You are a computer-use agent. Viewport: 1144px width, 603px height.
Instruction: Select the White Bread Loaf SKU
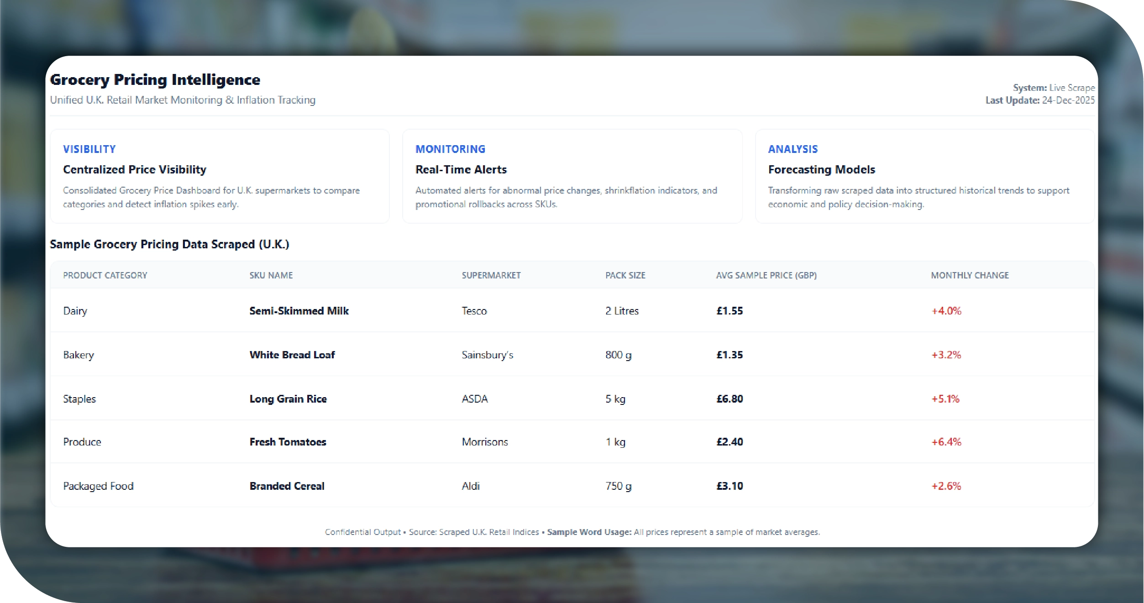(292, 355)
